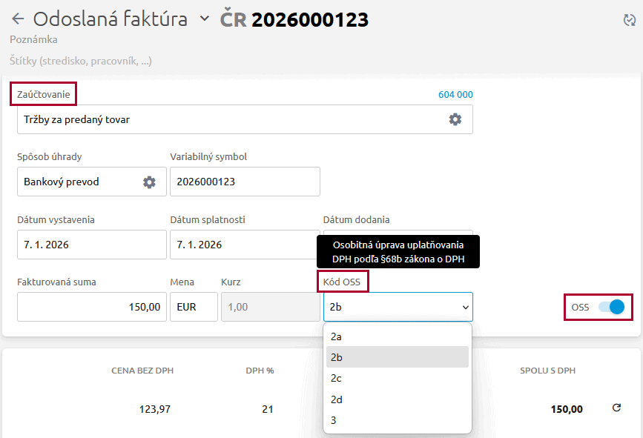Screen dimensions: 643x438
Task: Click the Dátum vystavenia date field
Action: click(91, 245)
